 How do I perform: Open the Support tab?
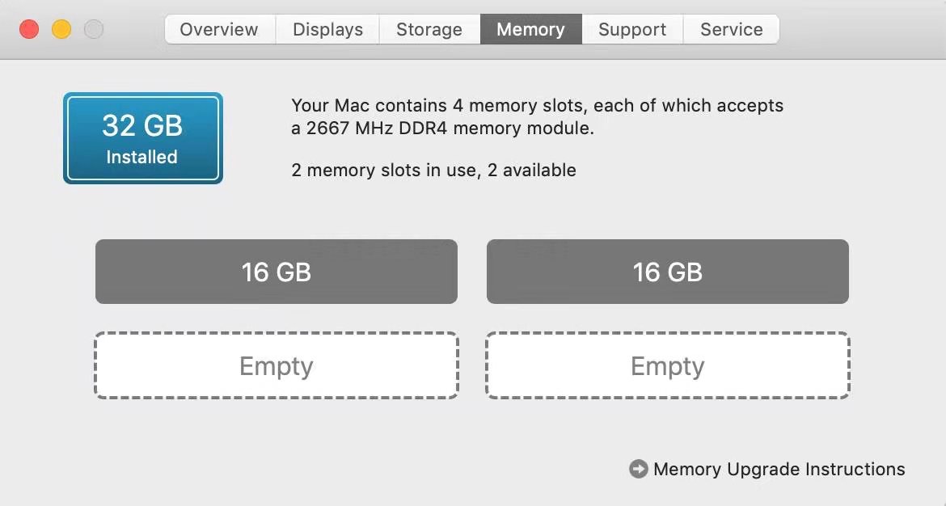(x=632, y=29)
